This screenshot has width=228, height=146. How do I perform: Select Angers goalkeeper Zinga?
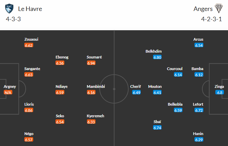coord(219,87)
